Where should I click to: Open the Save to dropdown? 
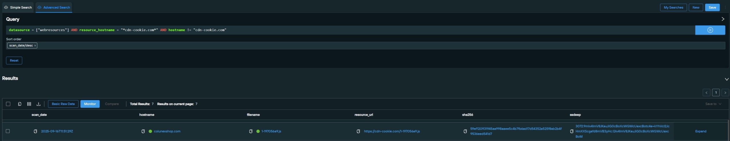click(x=713, y=104)
